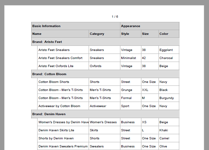Image resolution: width=209 pixels, height=150 pixels.
Task: Click the Charcoal color cell
Action: click(169, 58)
